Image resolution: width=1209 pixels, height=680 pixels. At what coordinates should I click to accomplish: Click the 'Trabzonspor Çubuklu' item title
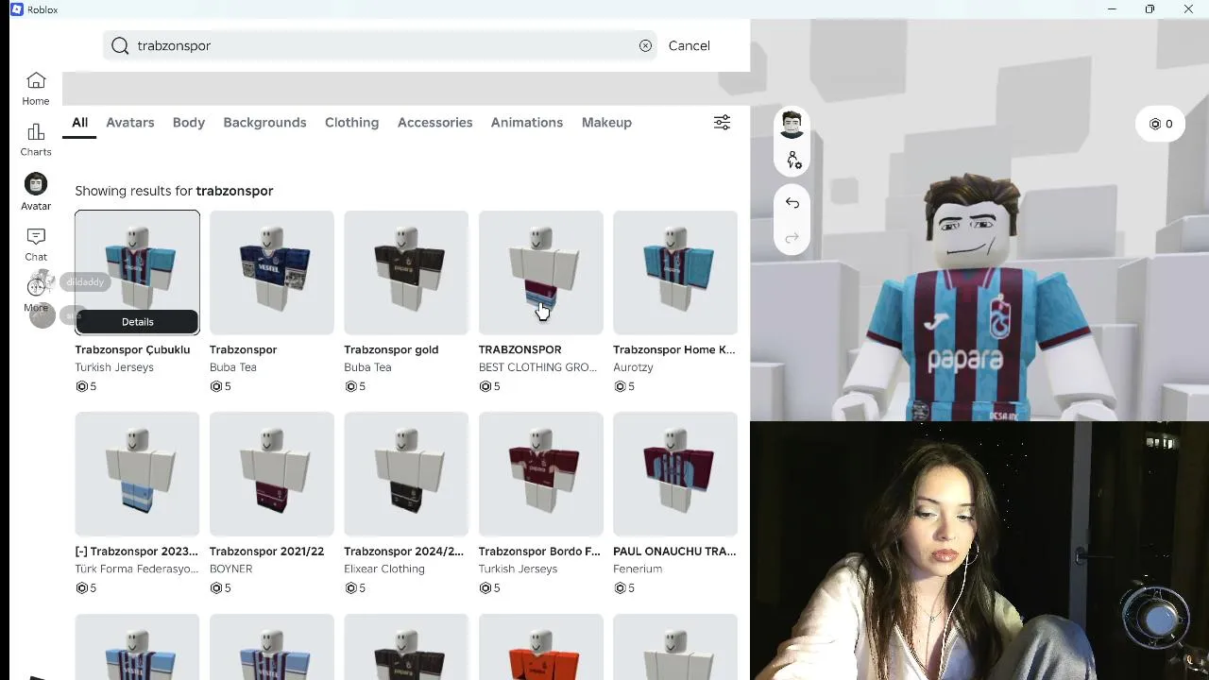pyautogui.click(x=132, y=349)
